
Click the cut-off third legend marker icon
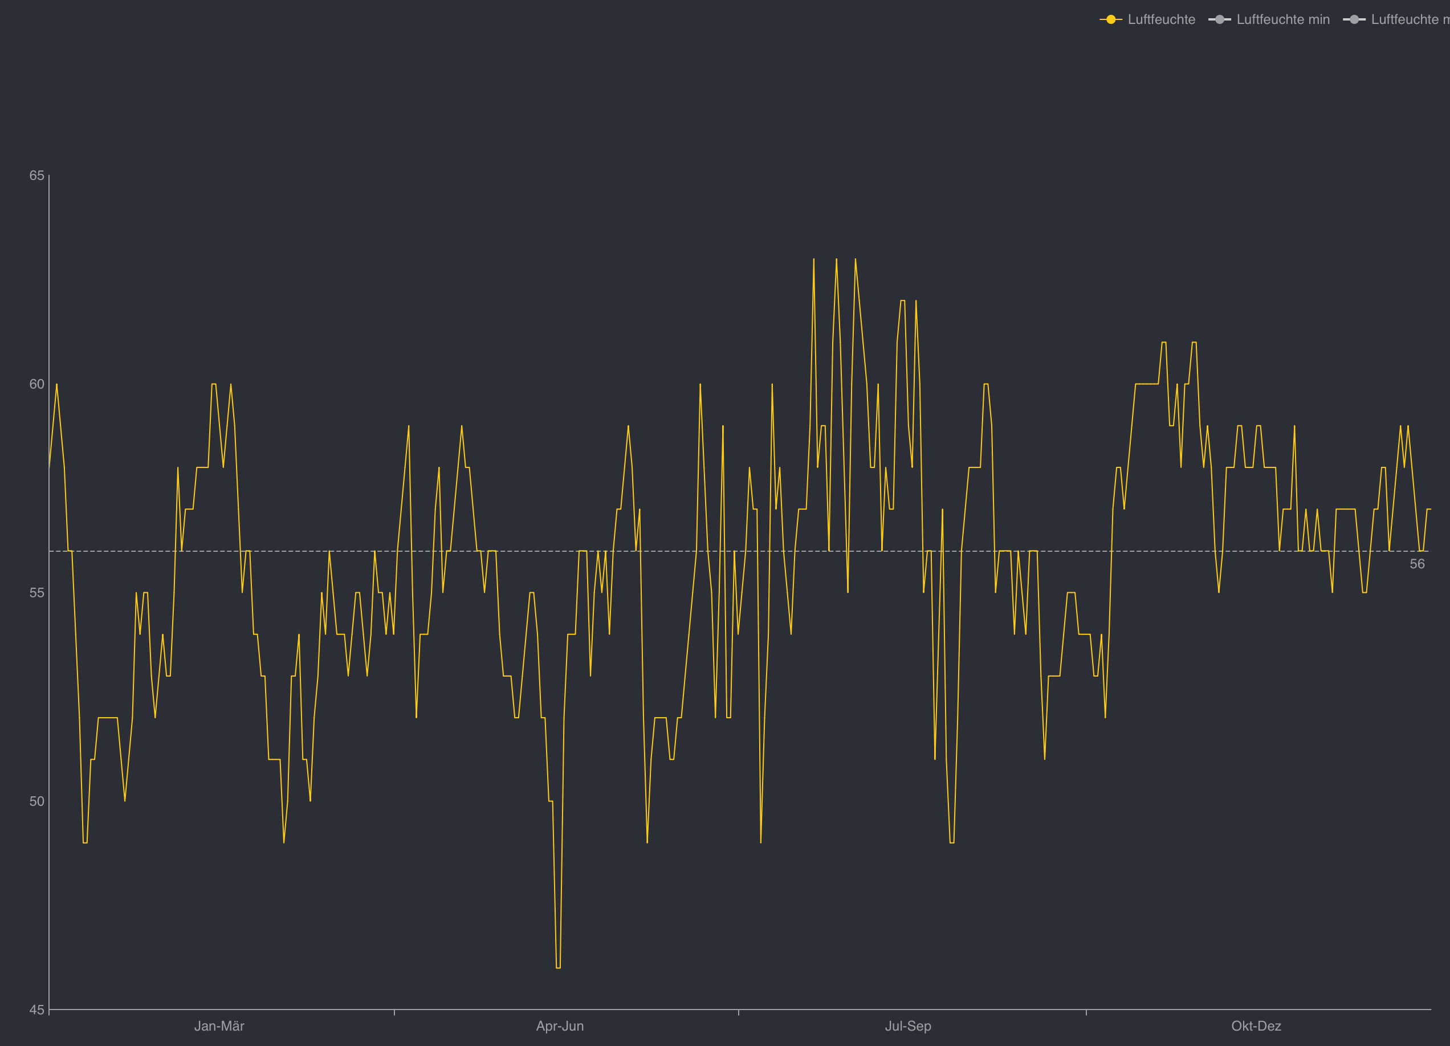pyautogui.click(x=1354, y=20)
